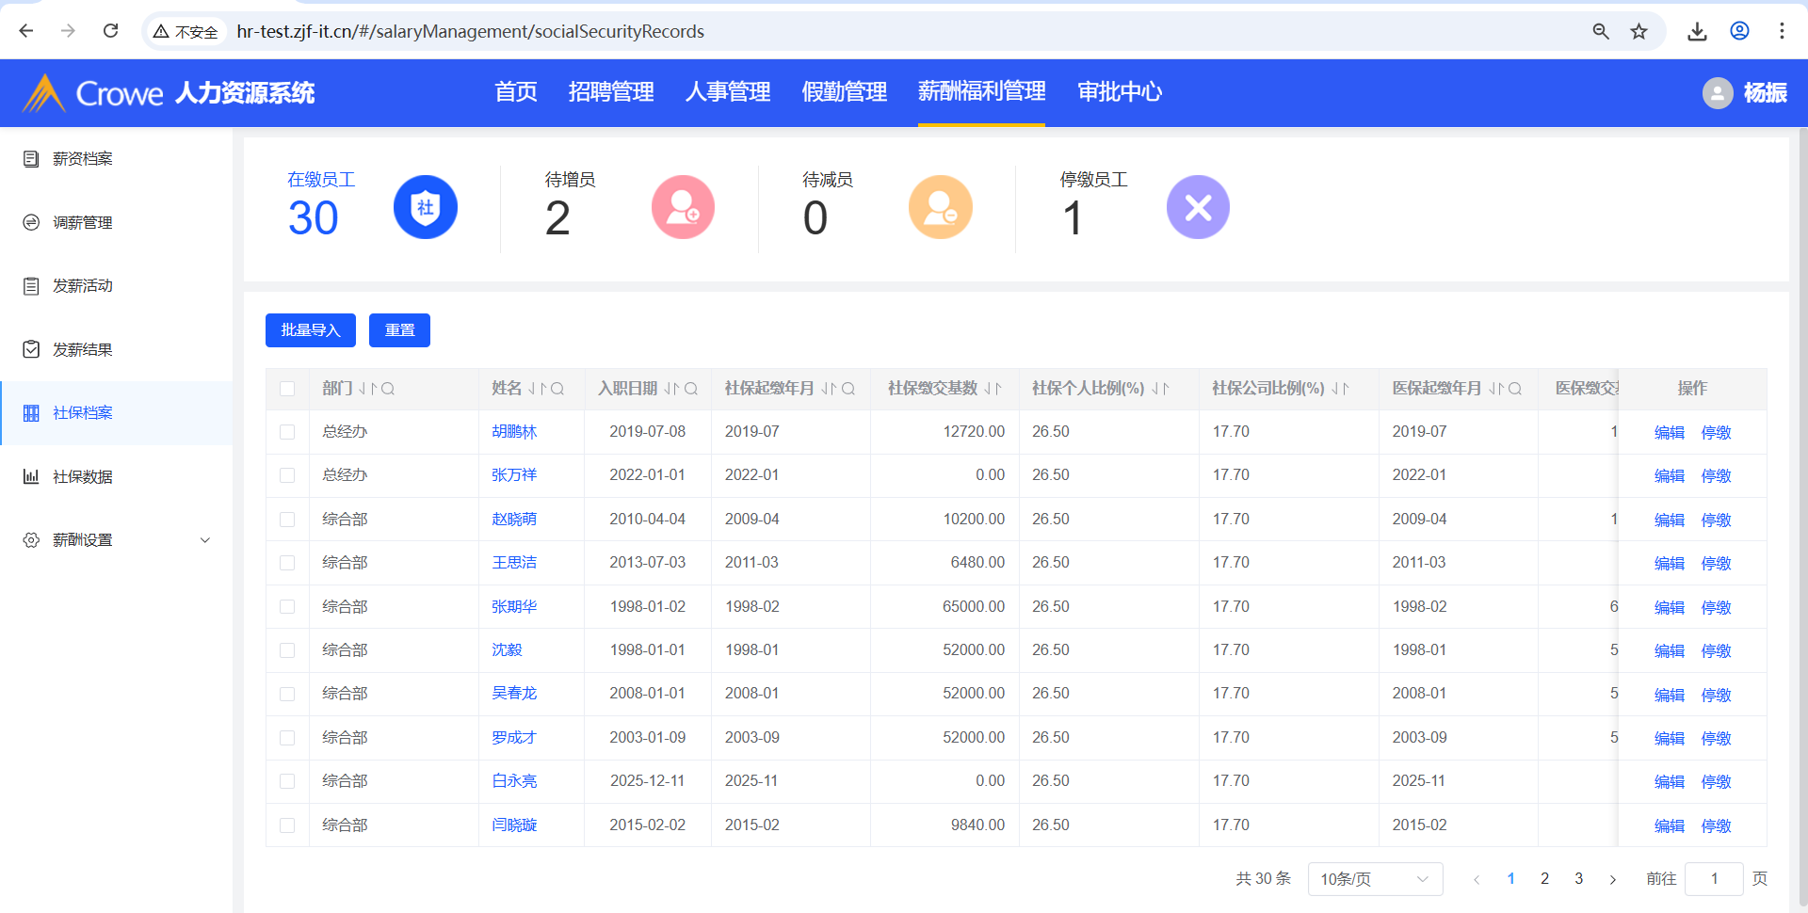Open the 人事管理 top navigation tab
Viewport: 1808px width, 913px height.
pyautogui.click(x=727, y=92)
